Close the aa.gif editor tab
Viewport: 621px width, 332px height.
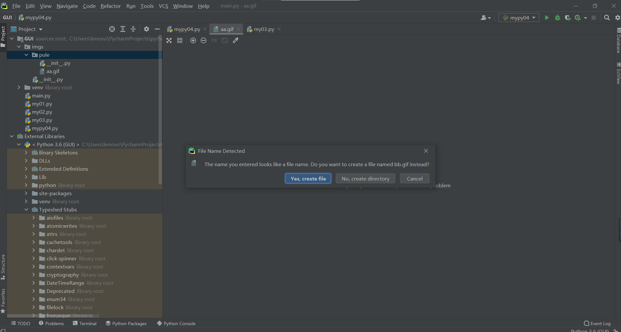[238, 29]
